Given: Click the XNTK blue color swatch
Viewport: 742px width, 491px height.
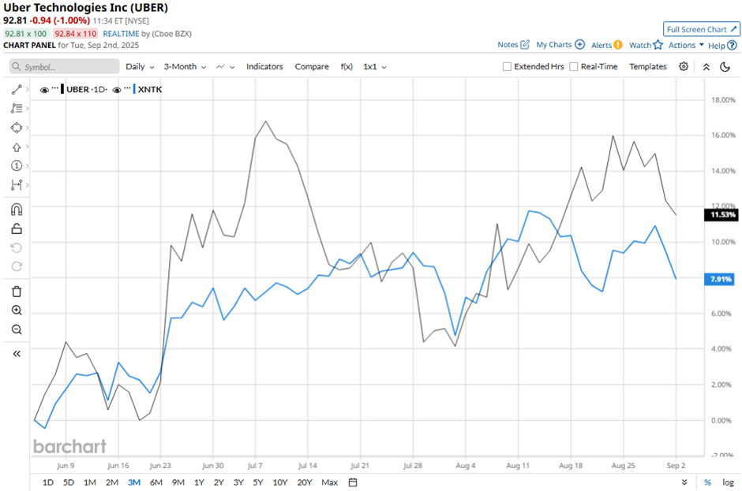Looking at the screenshot, I should tap(134, 89).
